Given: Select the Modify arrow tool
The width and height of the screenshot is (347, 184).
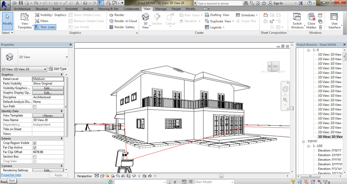Looking at the screenshot, I should point(7,21).
